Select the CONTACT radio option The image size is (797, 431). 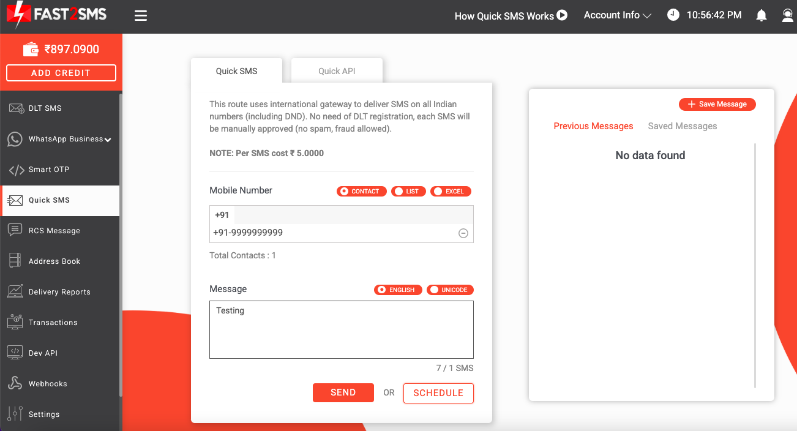coord(362,192)
